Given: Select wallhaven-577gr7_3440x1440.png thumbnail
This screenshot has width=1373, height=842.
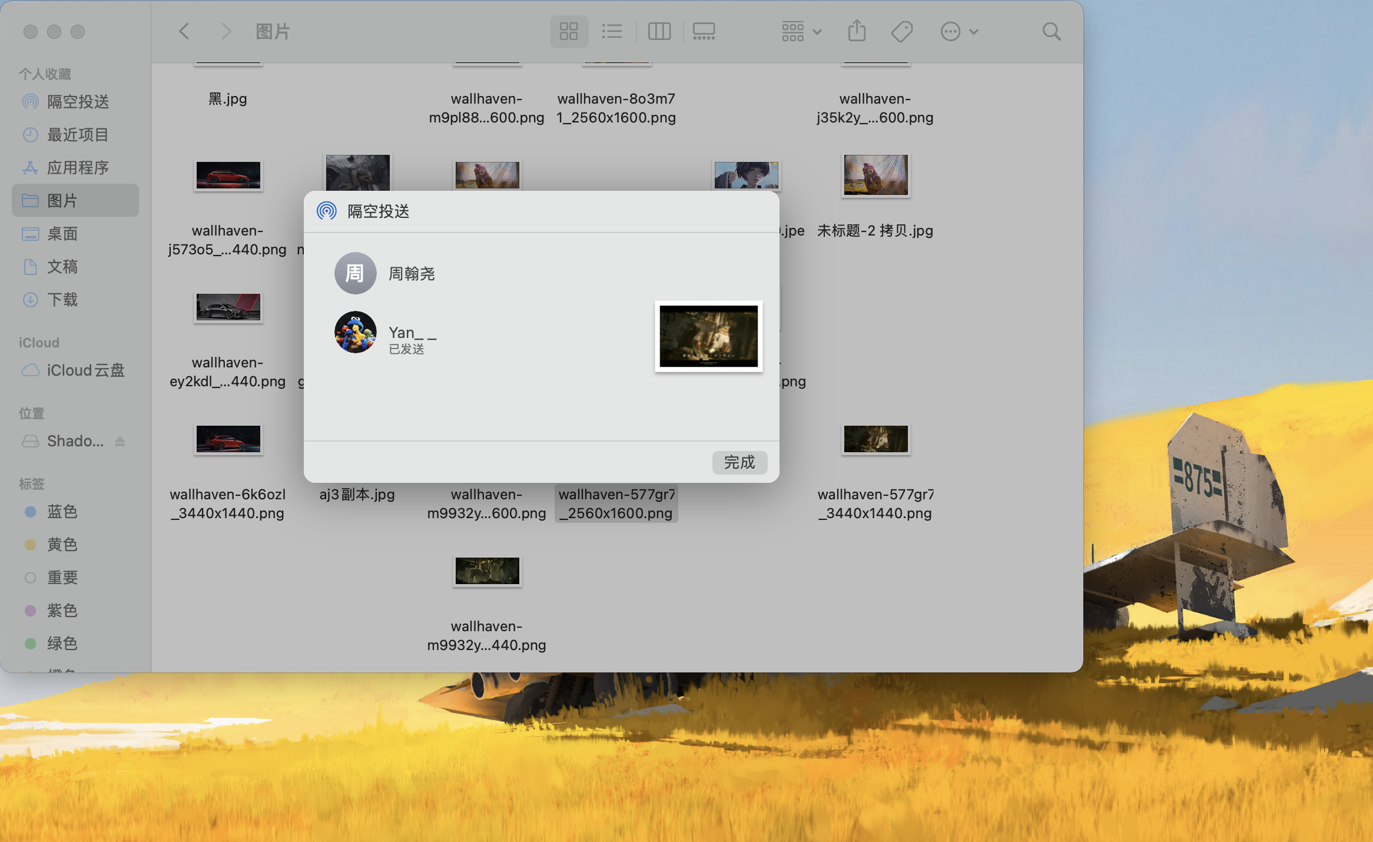Looking at the screenshot, I should (x=875, y=439).
